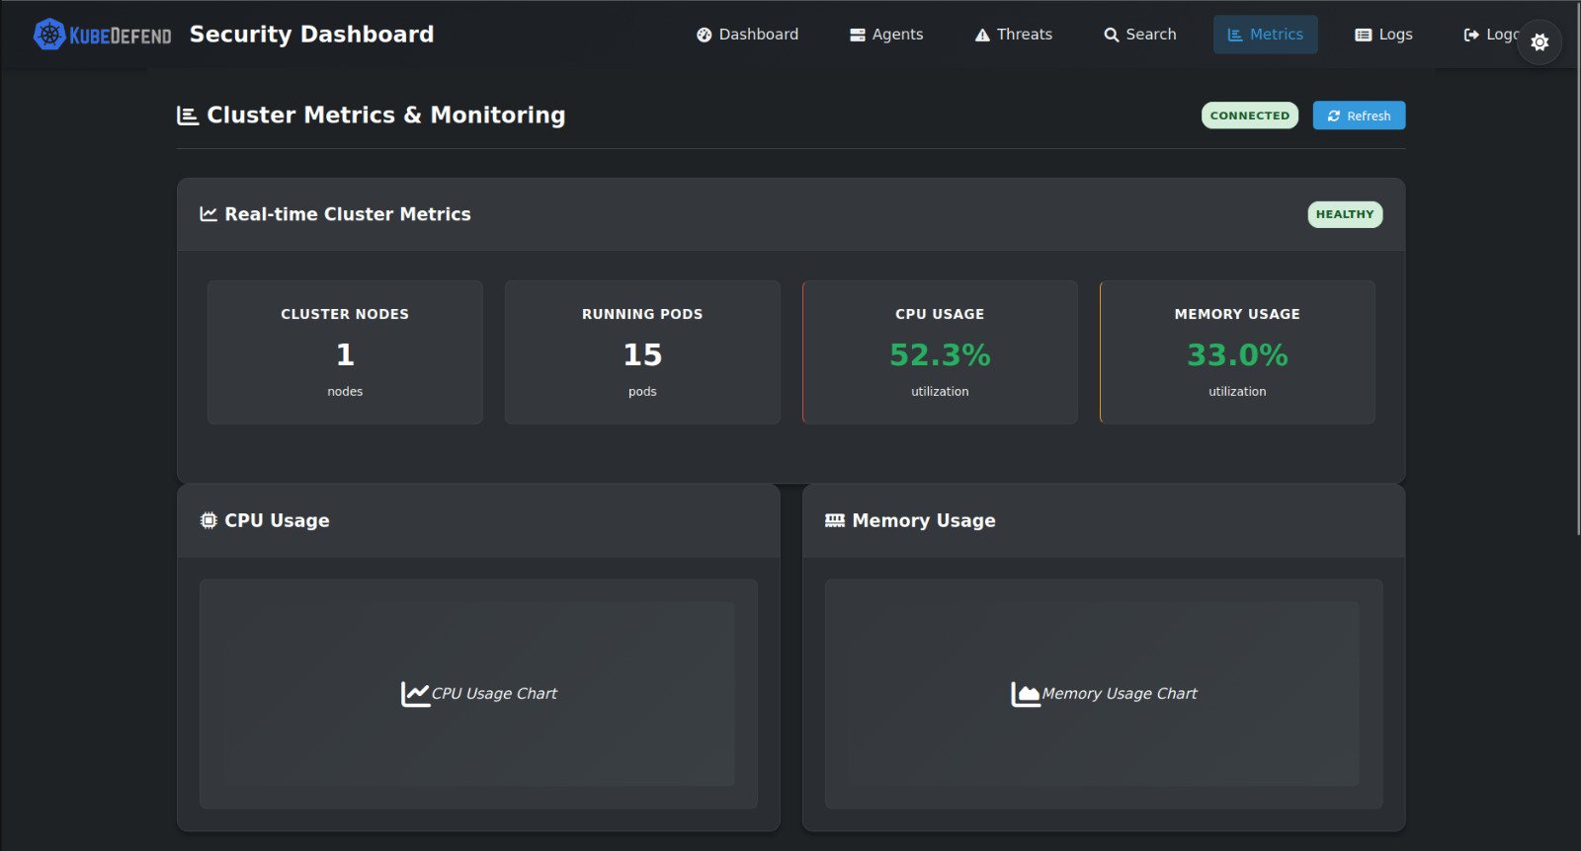Image resolution: width=1581 pixels, height=851 pixels.
Task: Click the Cluster Metrics heading bar-chart icon
Action: pyautogui.click(x=188, y=116)
